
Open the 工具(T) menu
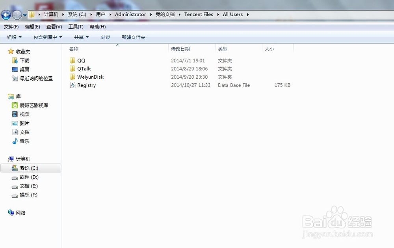[x=76, y=27]
